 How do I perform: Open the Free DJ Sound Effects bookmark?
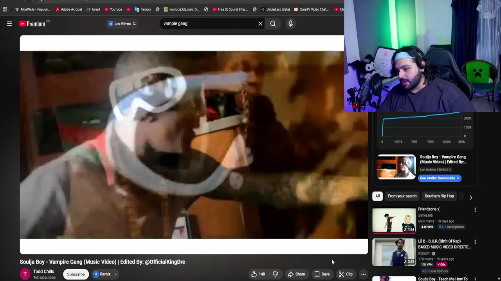230,9
